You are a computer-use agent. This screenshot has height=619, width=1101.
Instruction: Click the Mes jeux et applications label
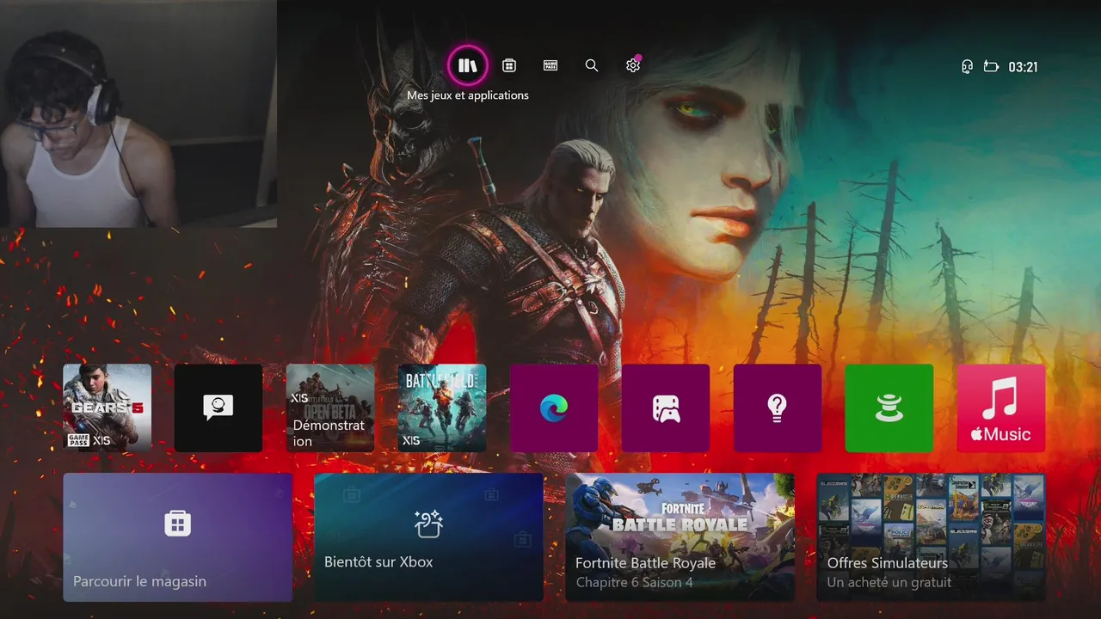(468, 95)
